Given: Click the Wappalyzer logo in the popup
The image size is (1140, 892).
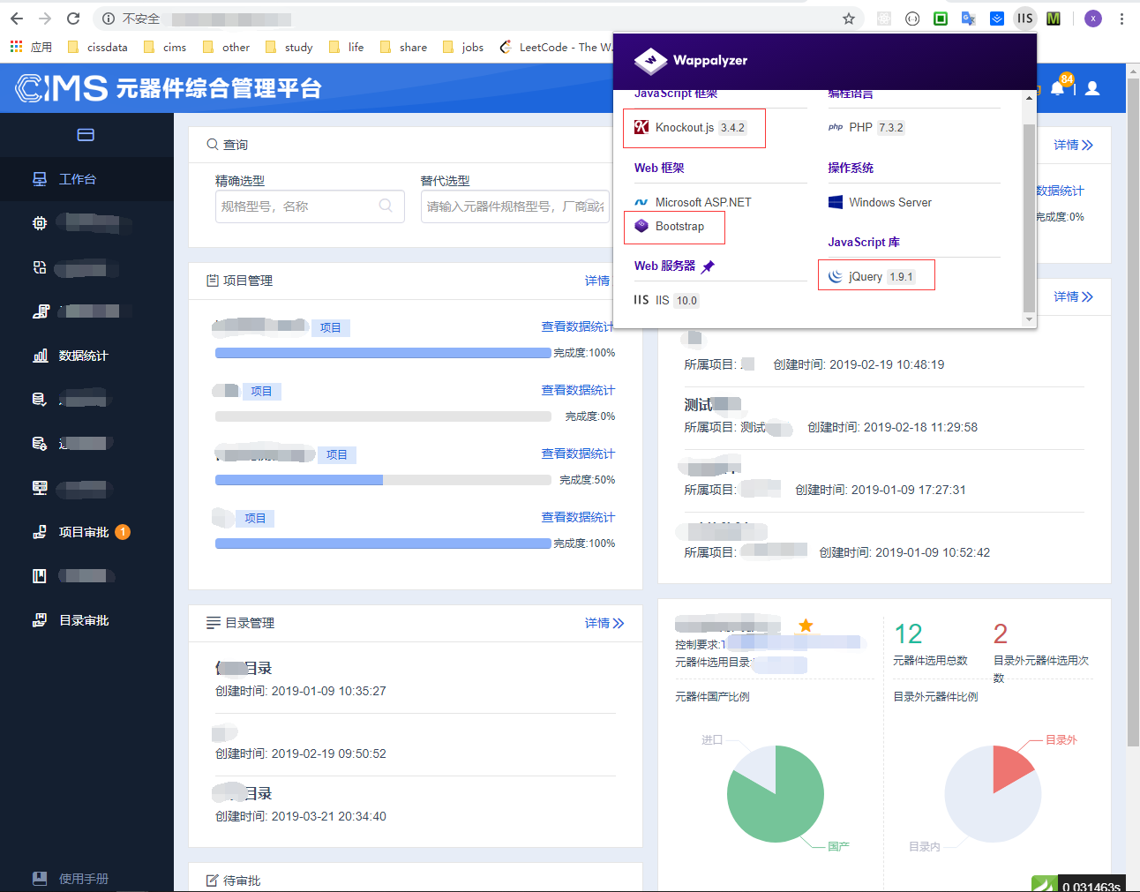Looking at the screenshot, I should point(650,61).
